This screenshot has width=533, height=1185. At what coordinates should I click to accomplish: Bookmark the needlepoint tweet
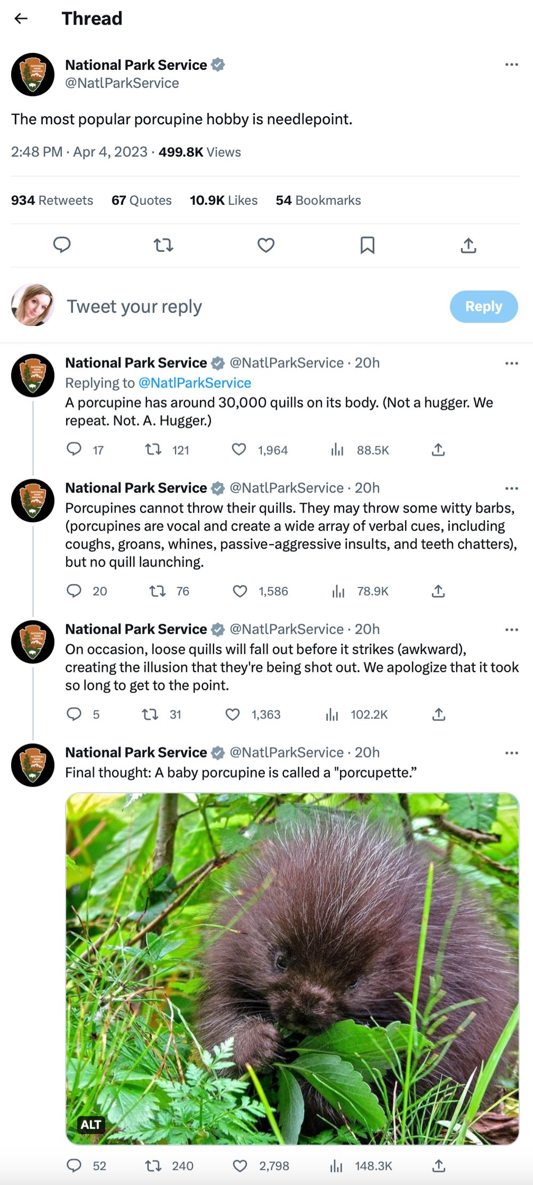(367, 245)
